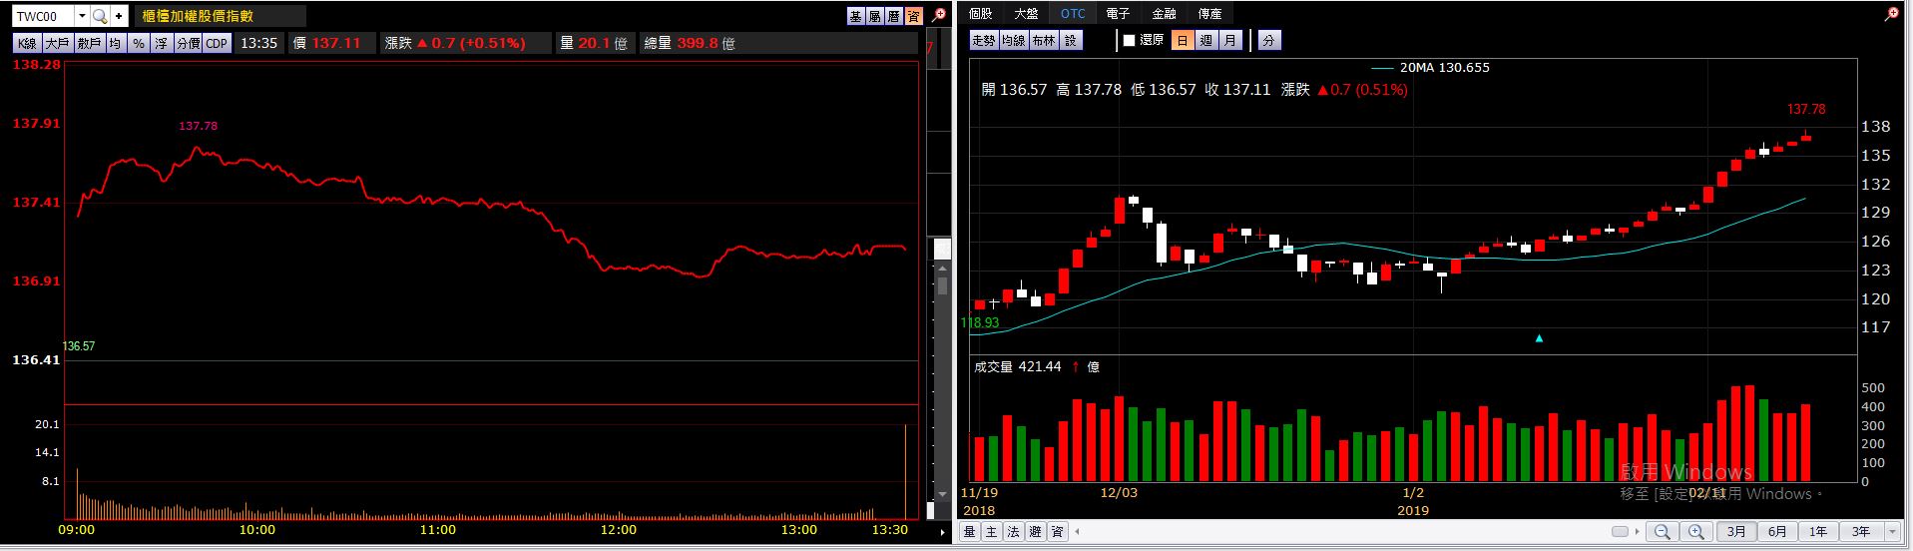1913x551 pixels.
Task: Toggle the 散戶 indicator button
Action: [90, 43]
